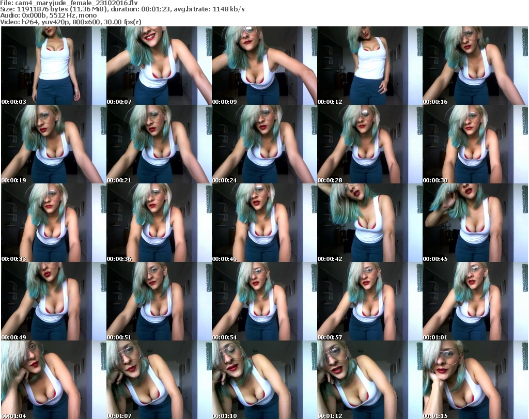
Task: Click the 00:00:16 frame thumbnail
Action: pyautogui.click(x=475, y=66)
